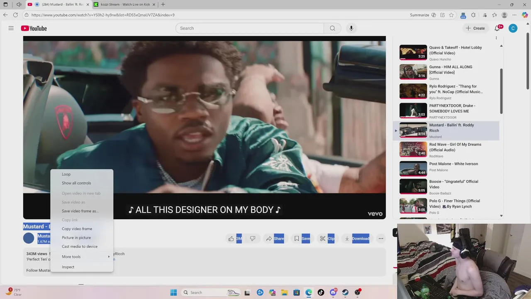This screenshot has width=531, height=299.
Task: Open Edge favorites list icon
Action: 494,15
